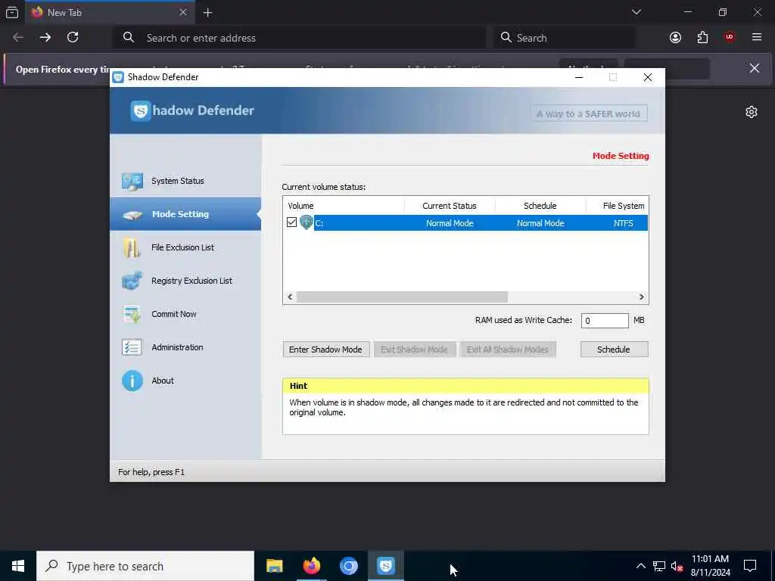Open Firefox recent browsing view icon
Image resolution: width=775 pixels, height=581 pixels.
[12, 13]
